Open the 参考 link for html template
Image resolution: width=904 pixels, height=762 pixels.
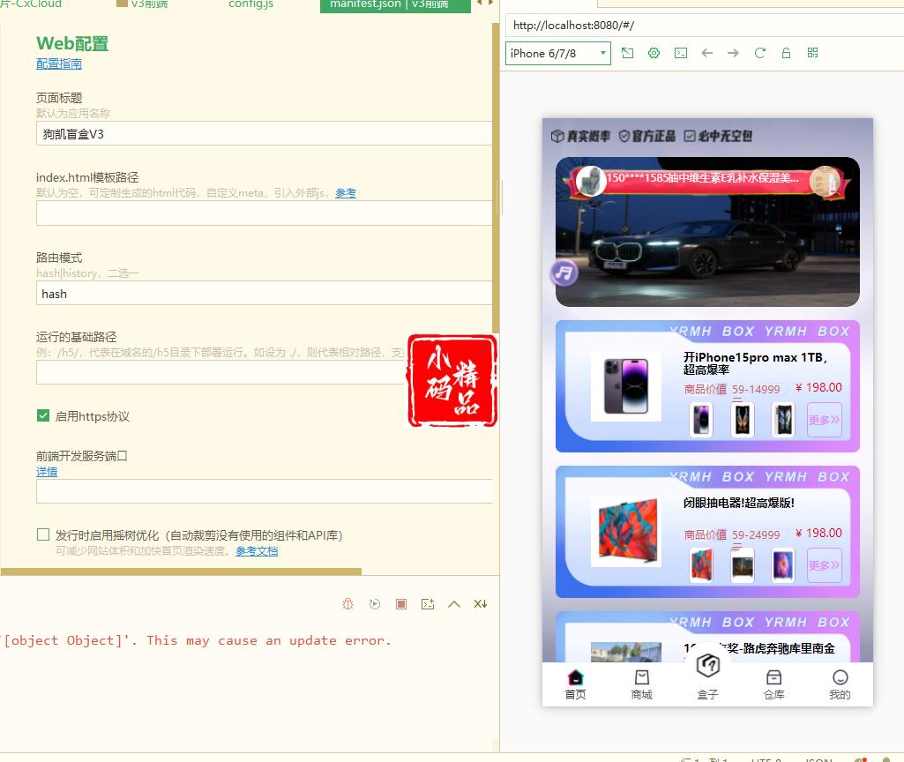[346, 193]
